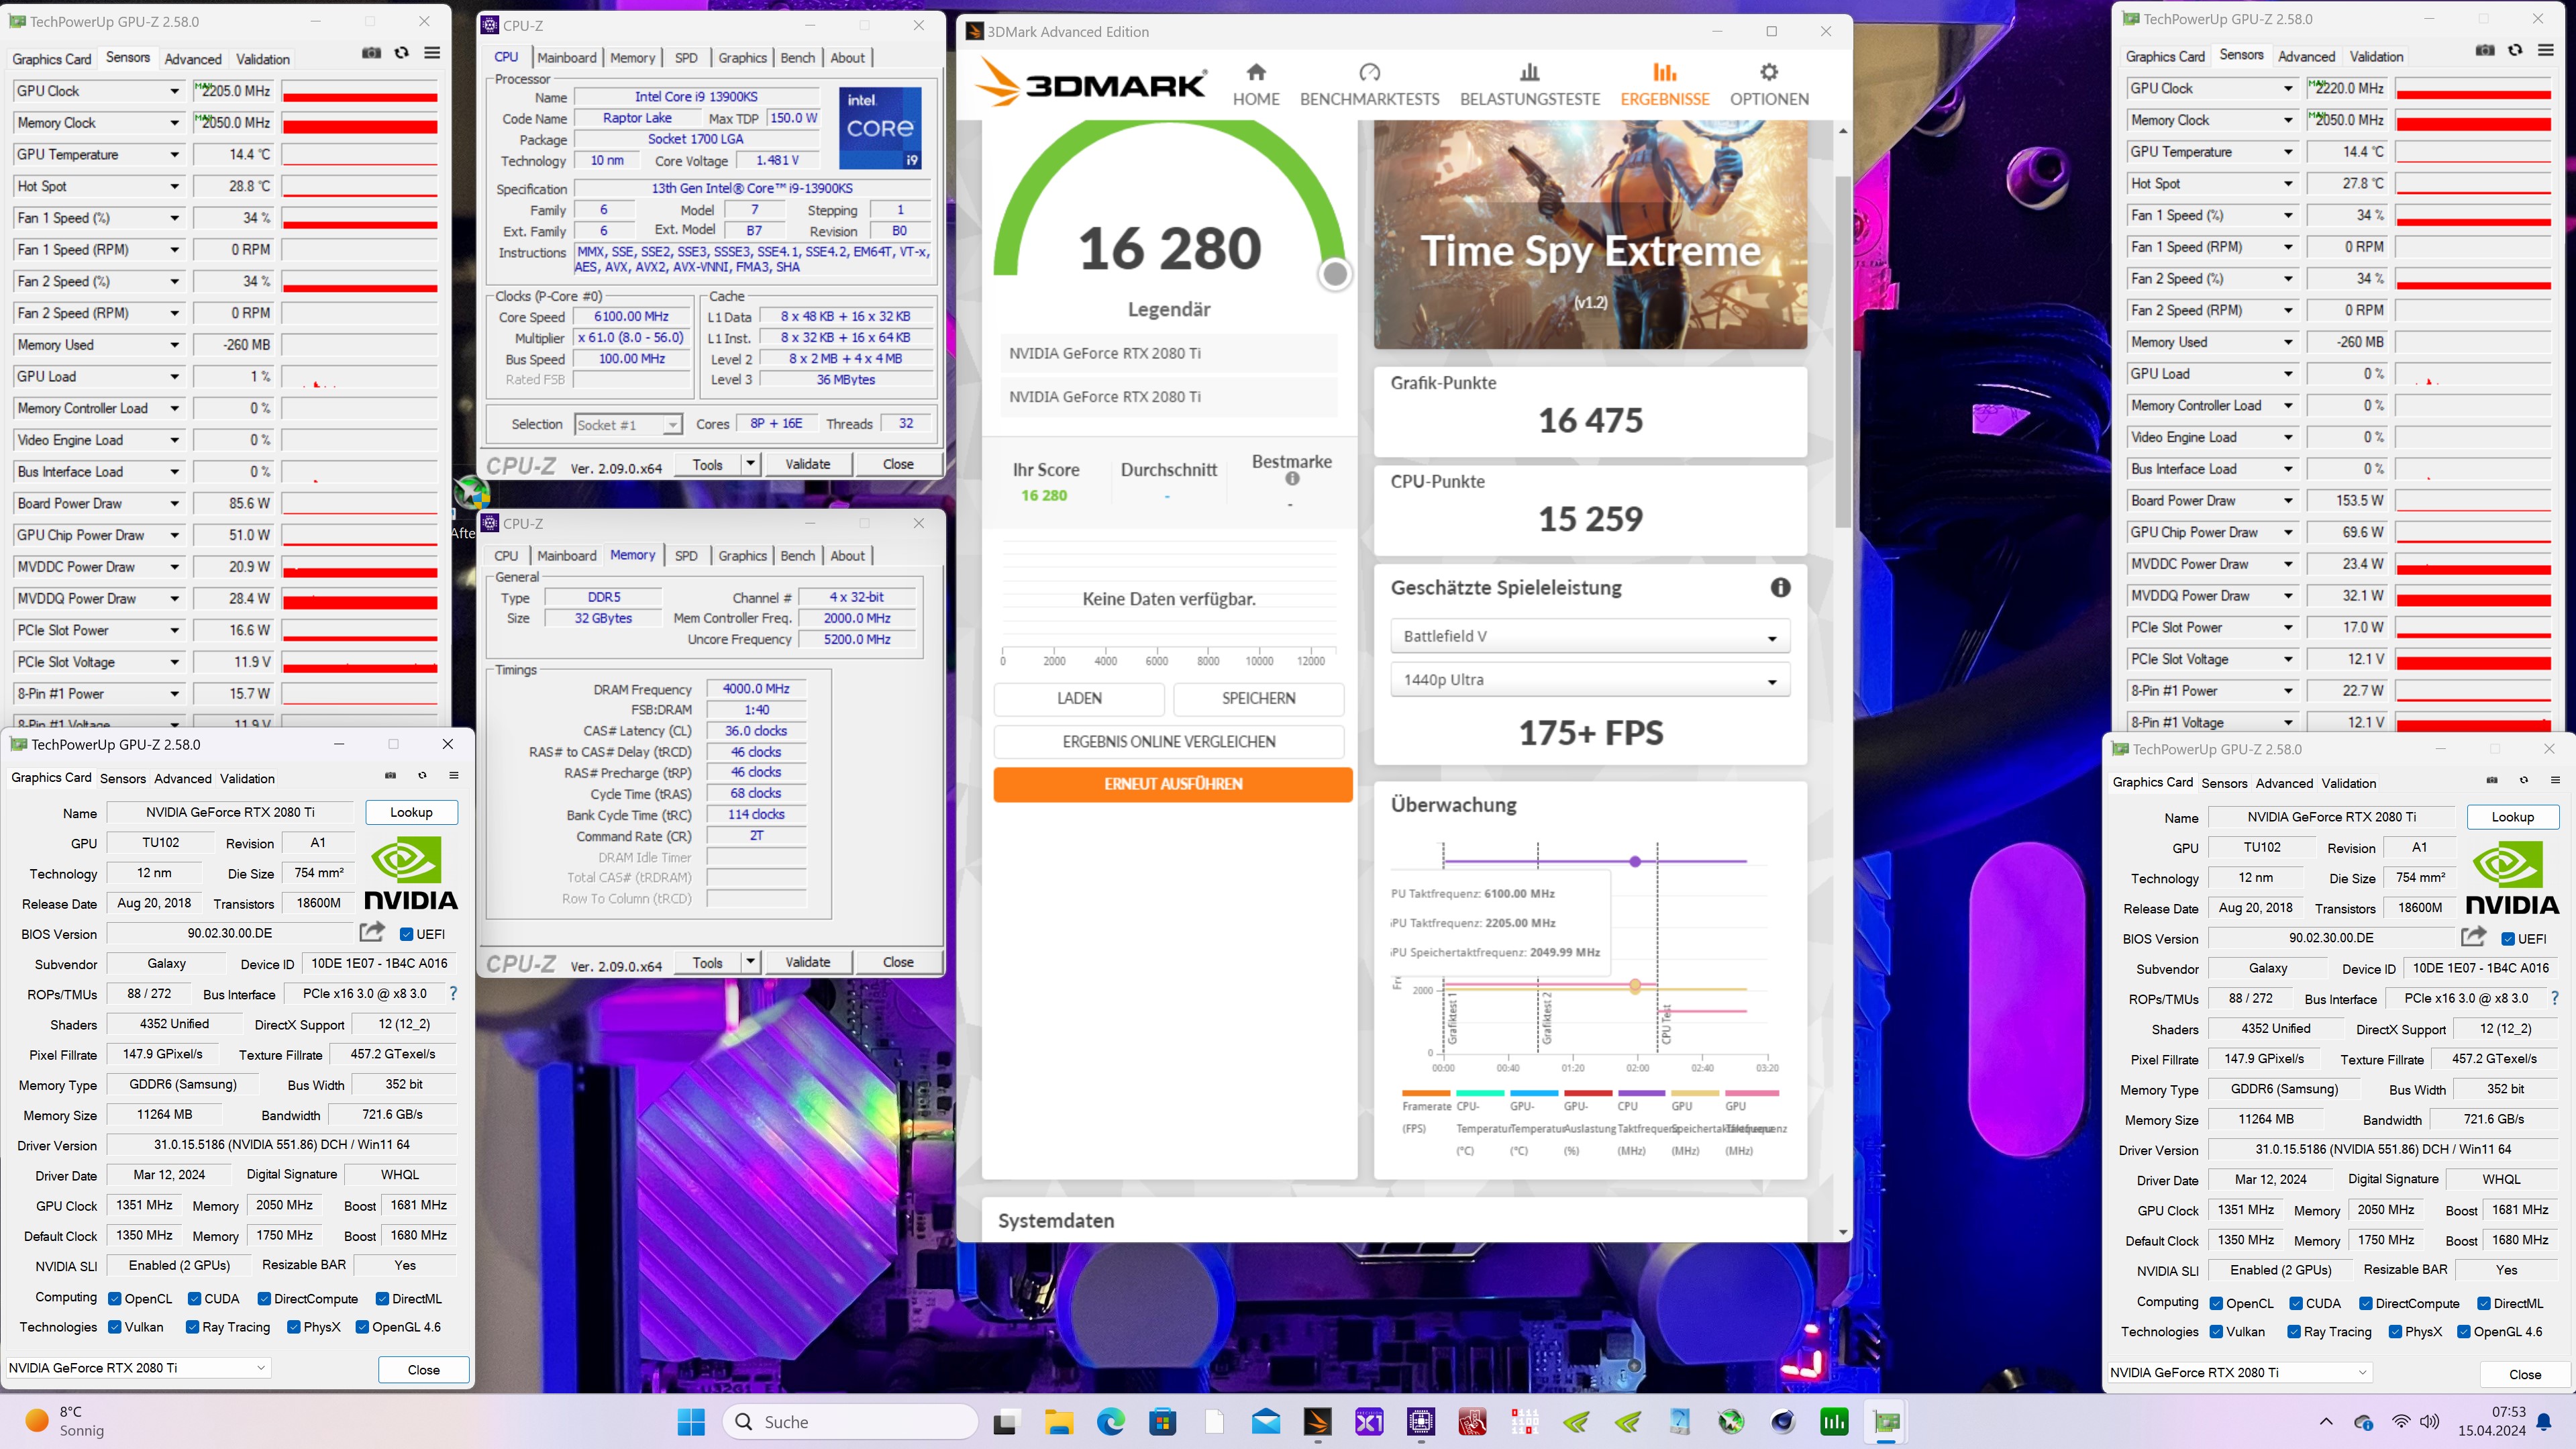Image resolution: width=2576 pixels, height=1449 pixels.
Task: Toggle Ray Tracing checkbox in bottom-right GPU-Z
Action: pyautogui.click(x=2294, y=1332)
